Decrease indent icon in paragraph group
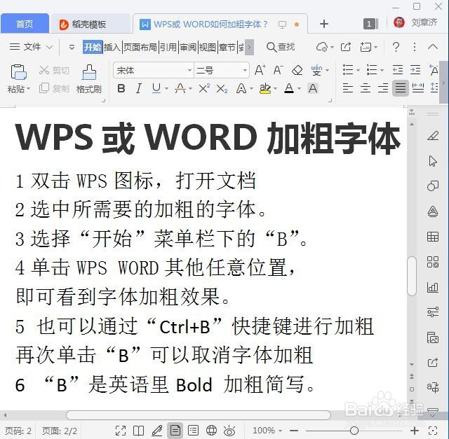This screenshot has height=439, width=449. point(398,70)
